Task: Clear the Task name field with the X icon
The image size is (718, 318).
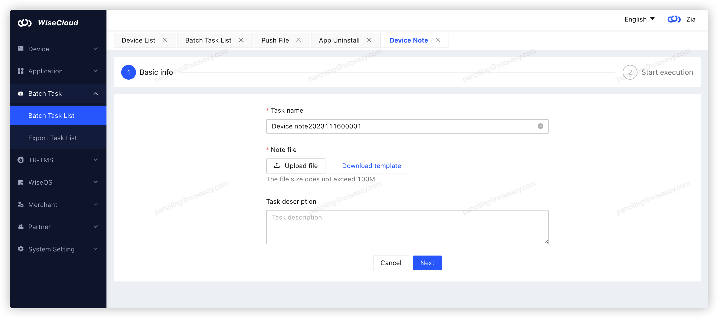Action: point(540,126)
